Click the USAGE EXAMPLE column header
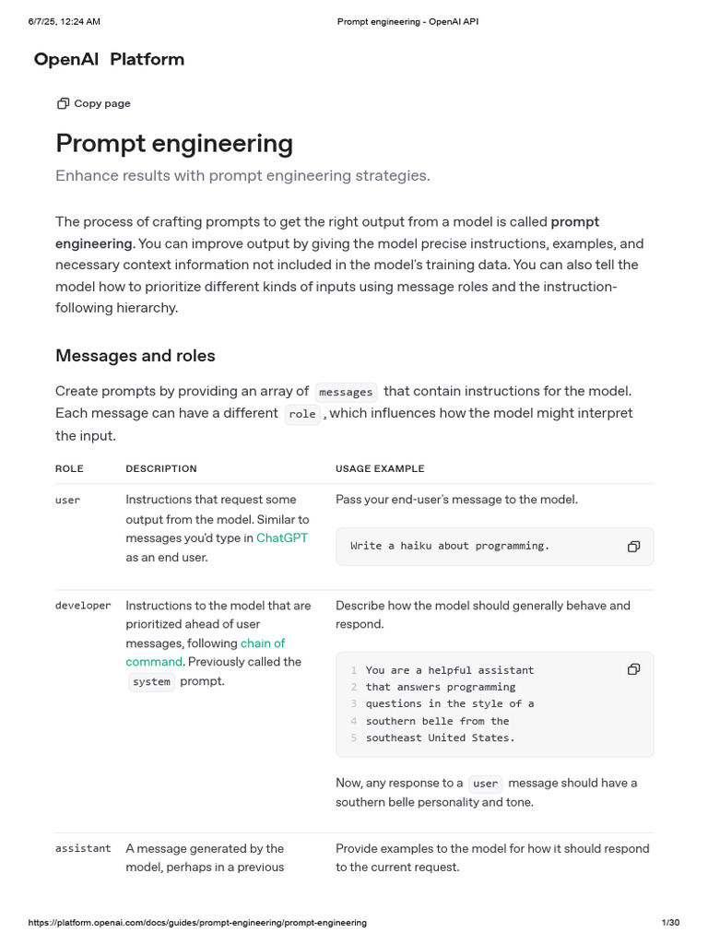 380,469
